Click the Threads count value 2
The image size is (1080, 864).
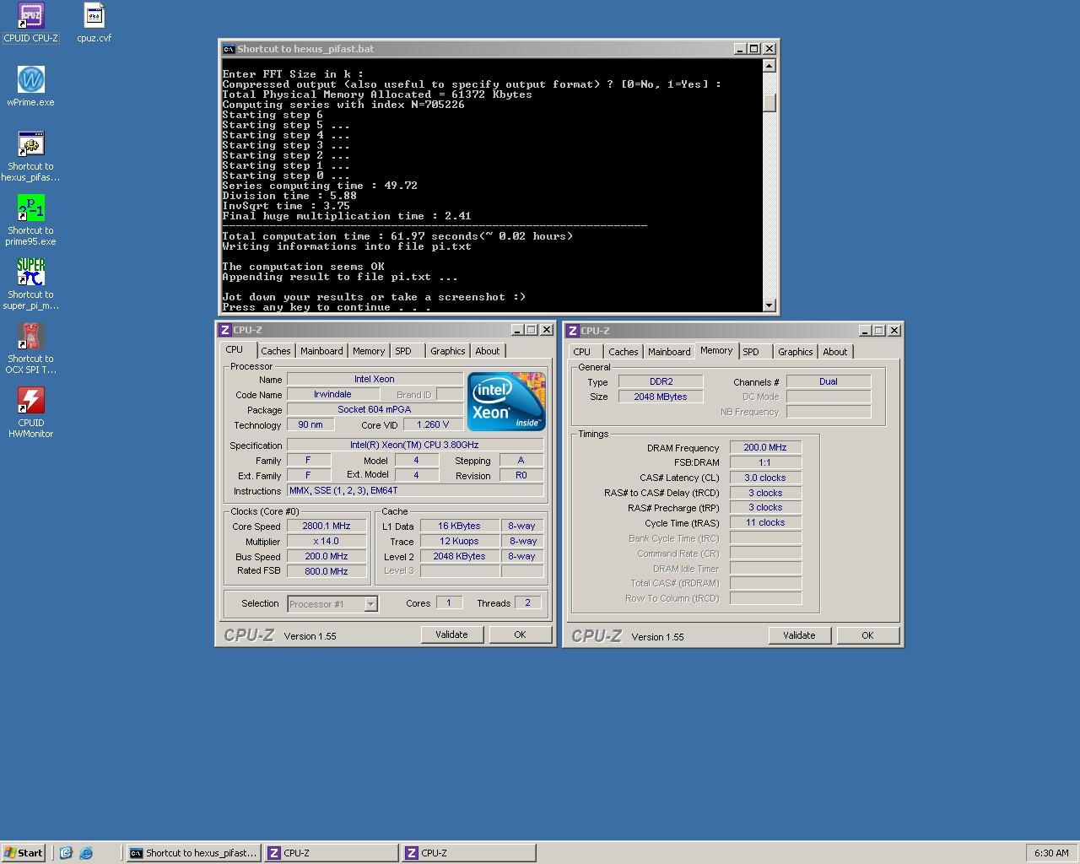[x=528, y=603]
